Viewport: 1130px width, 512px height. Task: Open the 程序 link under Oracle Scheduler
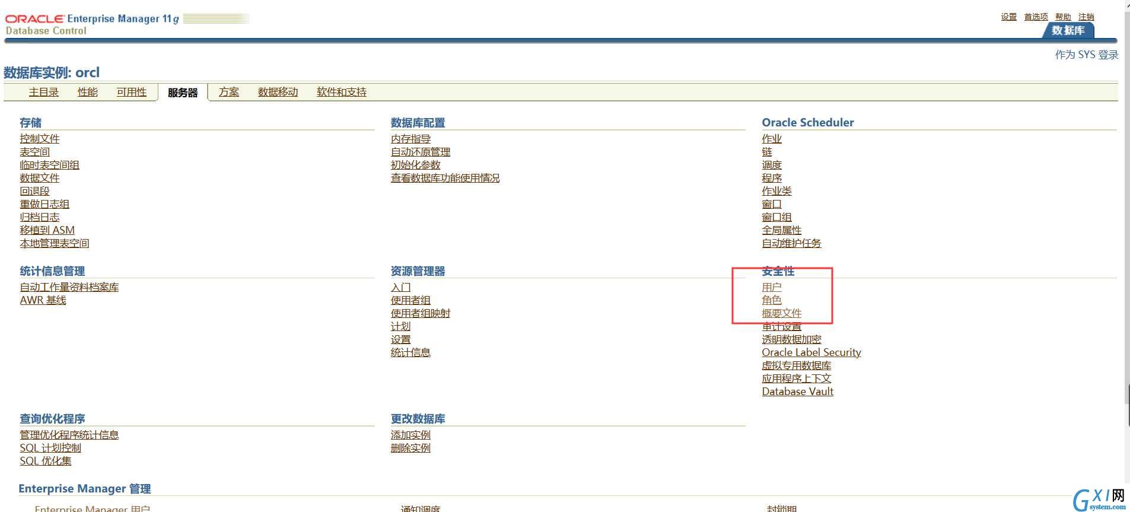click(772, 177)
